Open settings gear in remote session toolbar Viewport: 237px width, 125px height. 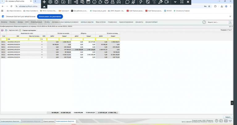click(50, 2)
